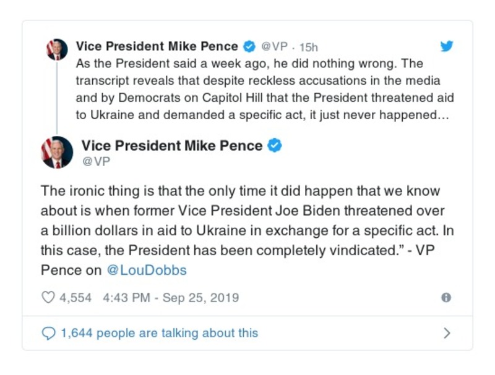The height and width of the screenshot is (375, 495).
Task: Open the author name link in the top tweet
Action: pos(157,46)
